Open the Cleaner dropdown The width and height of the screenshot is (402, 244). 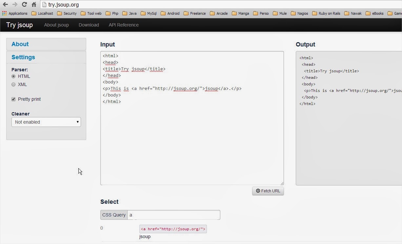click(x=46, y=122)
